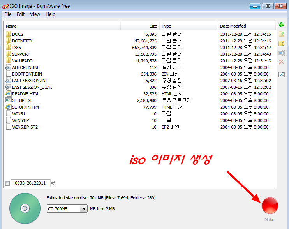Select the I386 folder in list
The height and width of the screenshot is (229, 289).
pyautogui.click(x=16, y=48)
